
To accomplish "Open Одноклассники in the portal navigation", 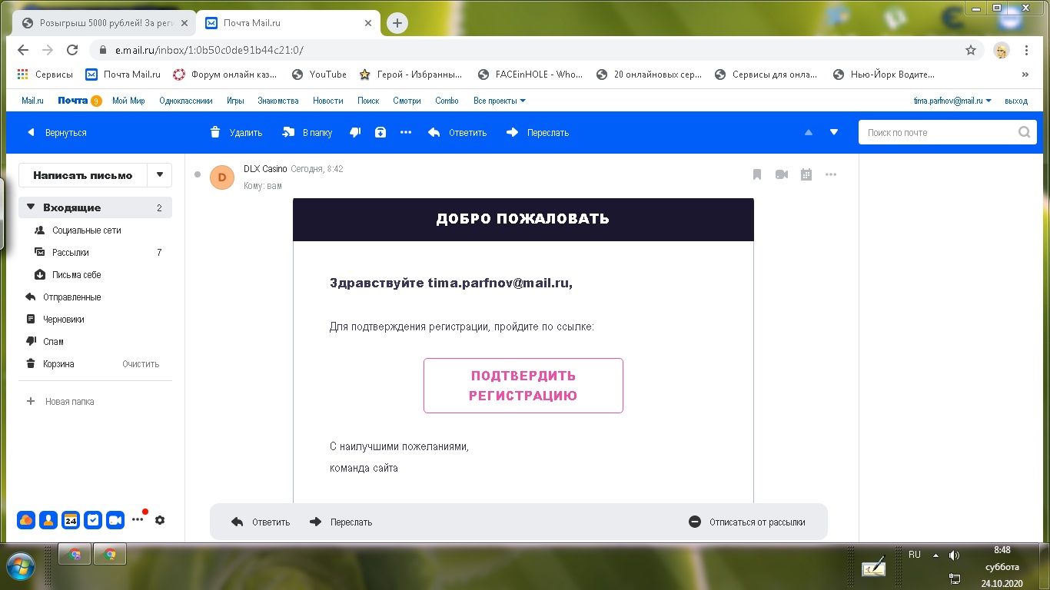I will [x=186, y=101].
